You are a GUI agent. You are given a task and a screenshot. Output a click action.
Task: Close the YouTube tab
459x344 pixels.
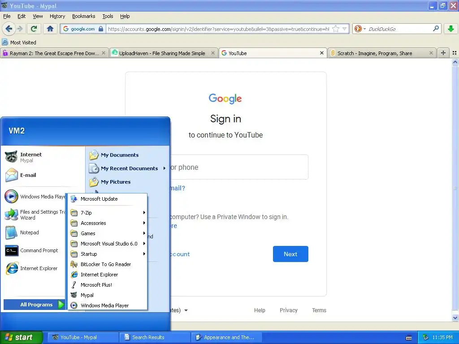[322, 53]
